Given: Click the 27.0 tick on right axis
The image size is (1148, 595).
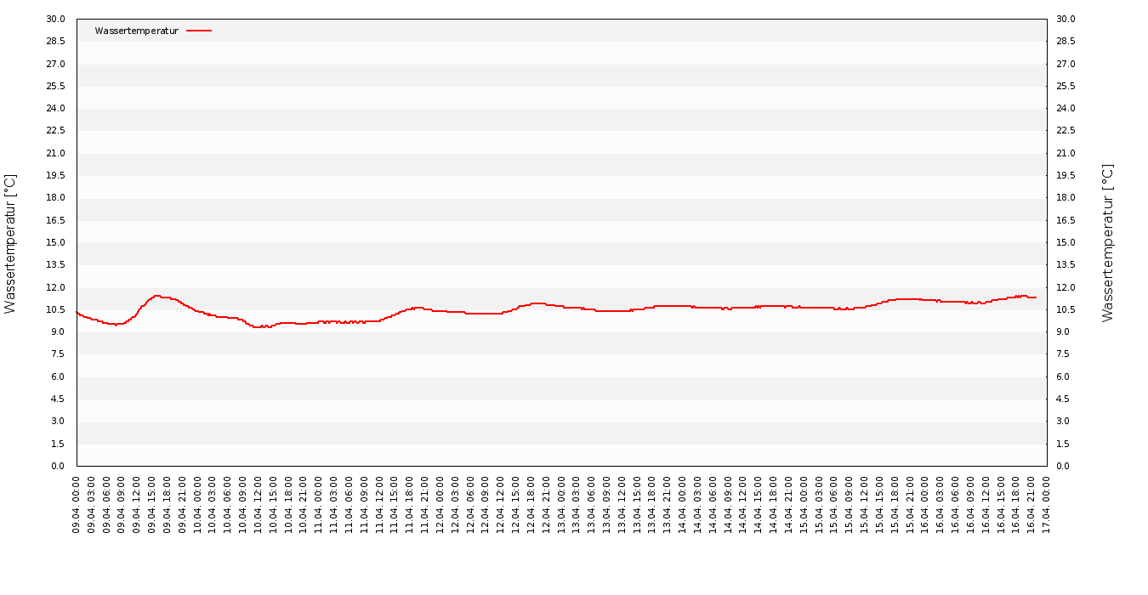Looking at the screenshot, I should click(x=1066, y=64).
